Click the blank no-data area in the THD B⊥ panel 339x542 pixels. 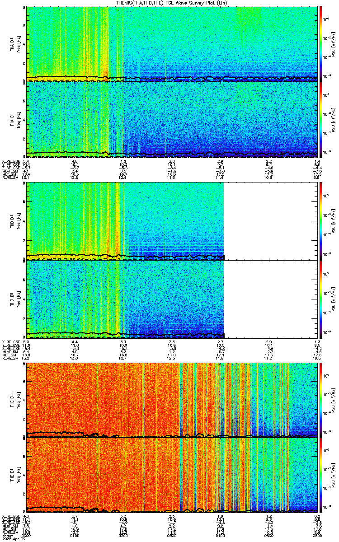[271, 221]
